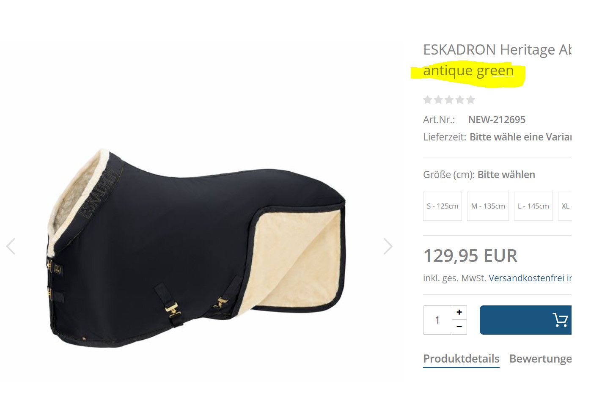Viewport: 602px width, 404px height.
Task: Click the third rating star
Action: [x=449, y=100]
